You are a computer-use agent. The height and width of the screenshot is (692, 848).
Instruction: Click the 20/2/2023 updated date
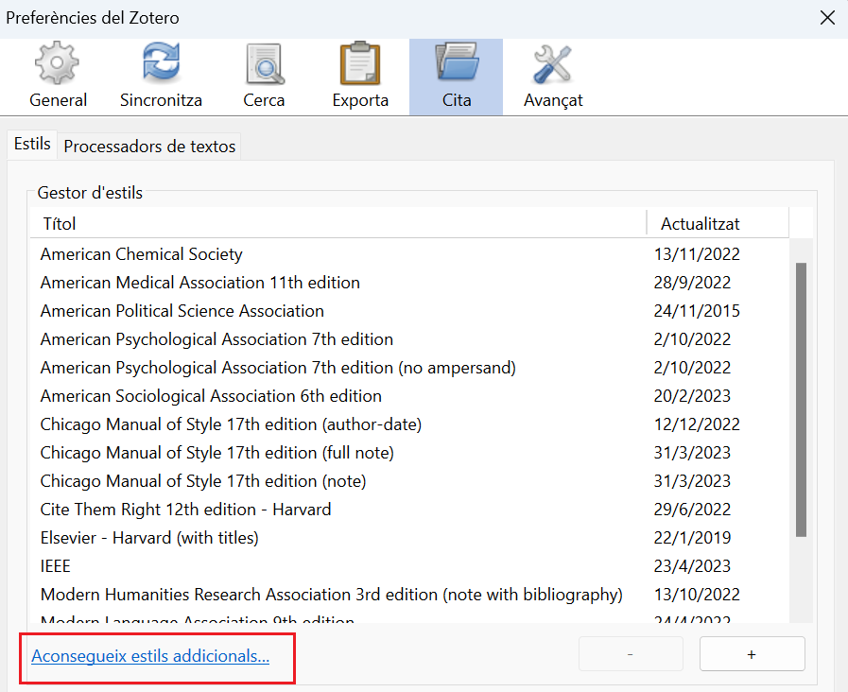[x=692, y=396]
